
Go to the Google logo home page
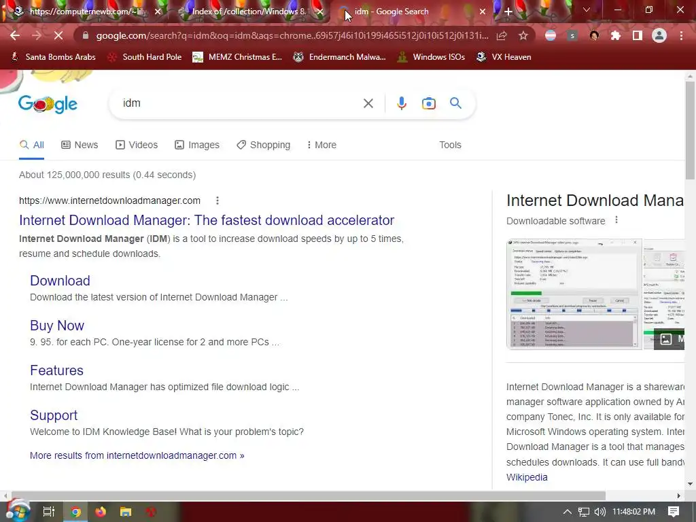coord(48,104)
